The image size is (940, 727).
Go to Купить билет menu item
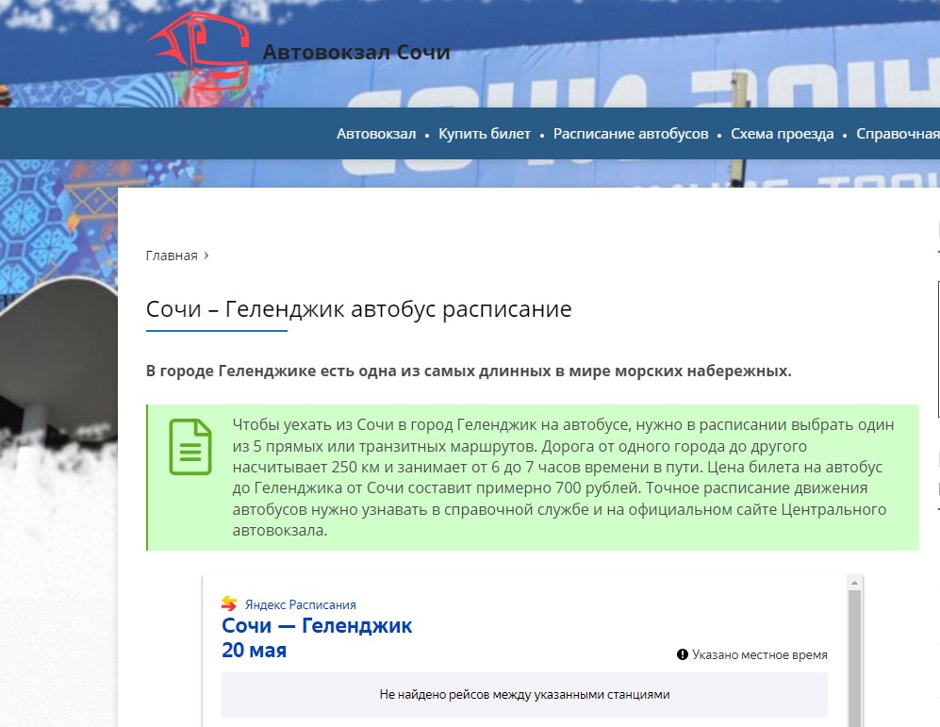[485, 134]
